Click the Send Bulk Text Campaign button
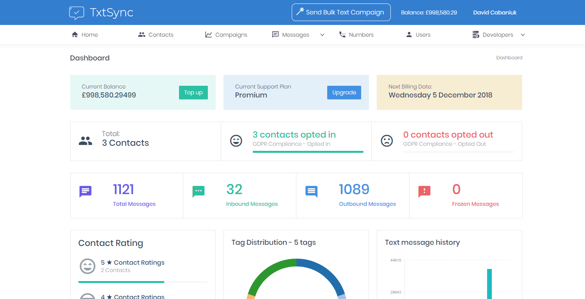585x299 pixels. (x=341, y=12)
